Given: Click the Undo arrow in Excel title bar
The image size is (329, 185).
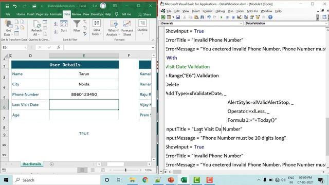Looking at the screenshot, I should (15, 6).
